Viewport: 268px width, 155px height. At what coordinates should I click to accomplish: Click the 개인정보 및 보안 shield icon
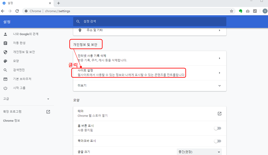6,52
